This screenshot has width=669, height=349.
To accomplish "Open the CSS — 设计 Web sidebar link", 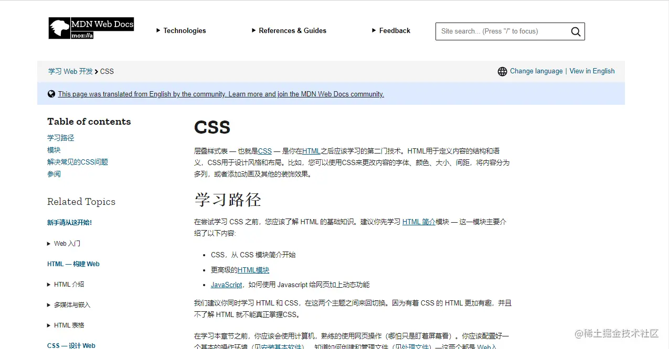I will tap(71, 345).
